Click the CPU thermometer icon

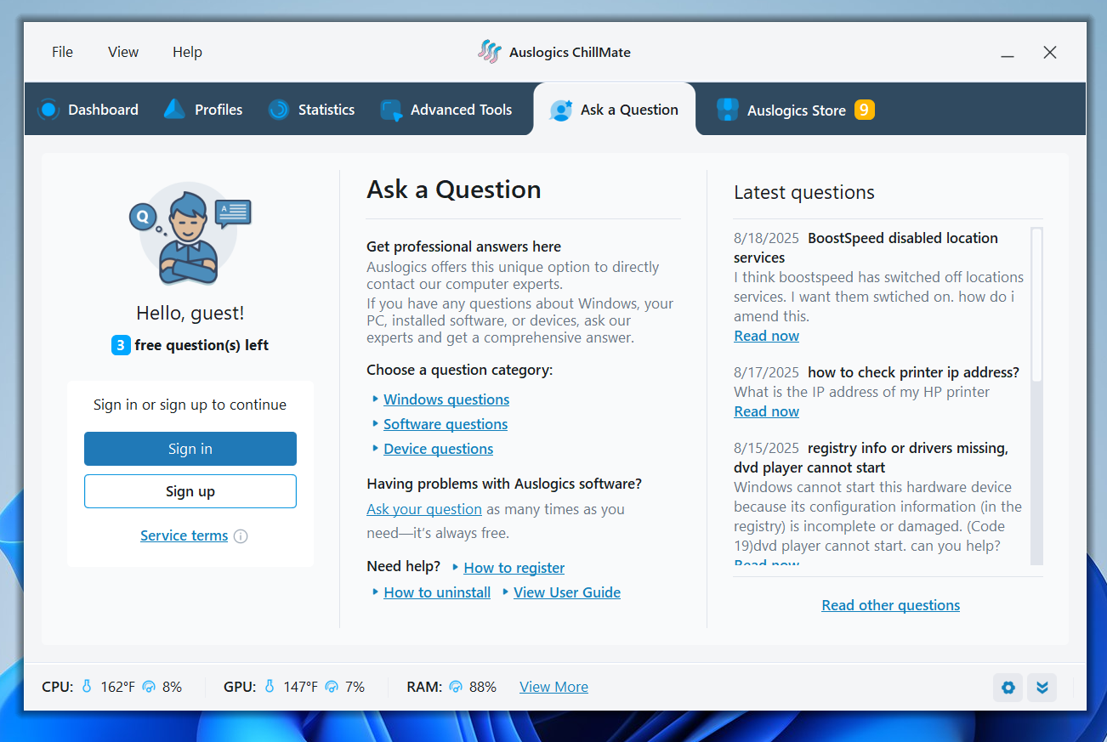click(87, 686)
